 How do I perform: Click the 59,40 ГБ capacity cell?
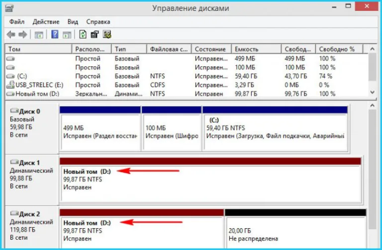[x=246, y=76]
